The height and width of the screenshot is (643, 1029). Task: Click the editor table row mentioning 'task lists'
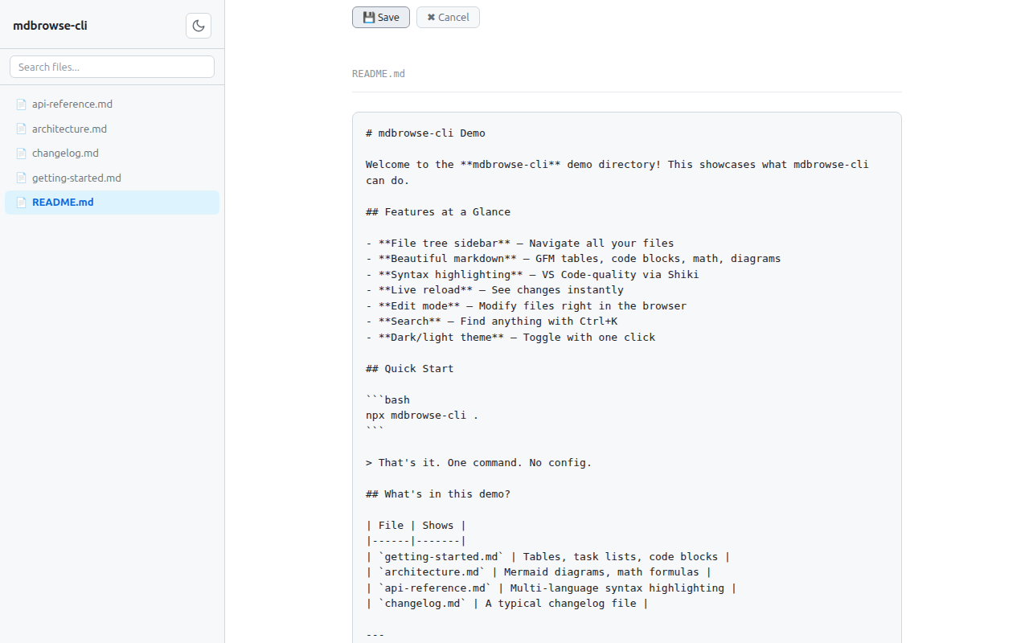click(547, 557)
